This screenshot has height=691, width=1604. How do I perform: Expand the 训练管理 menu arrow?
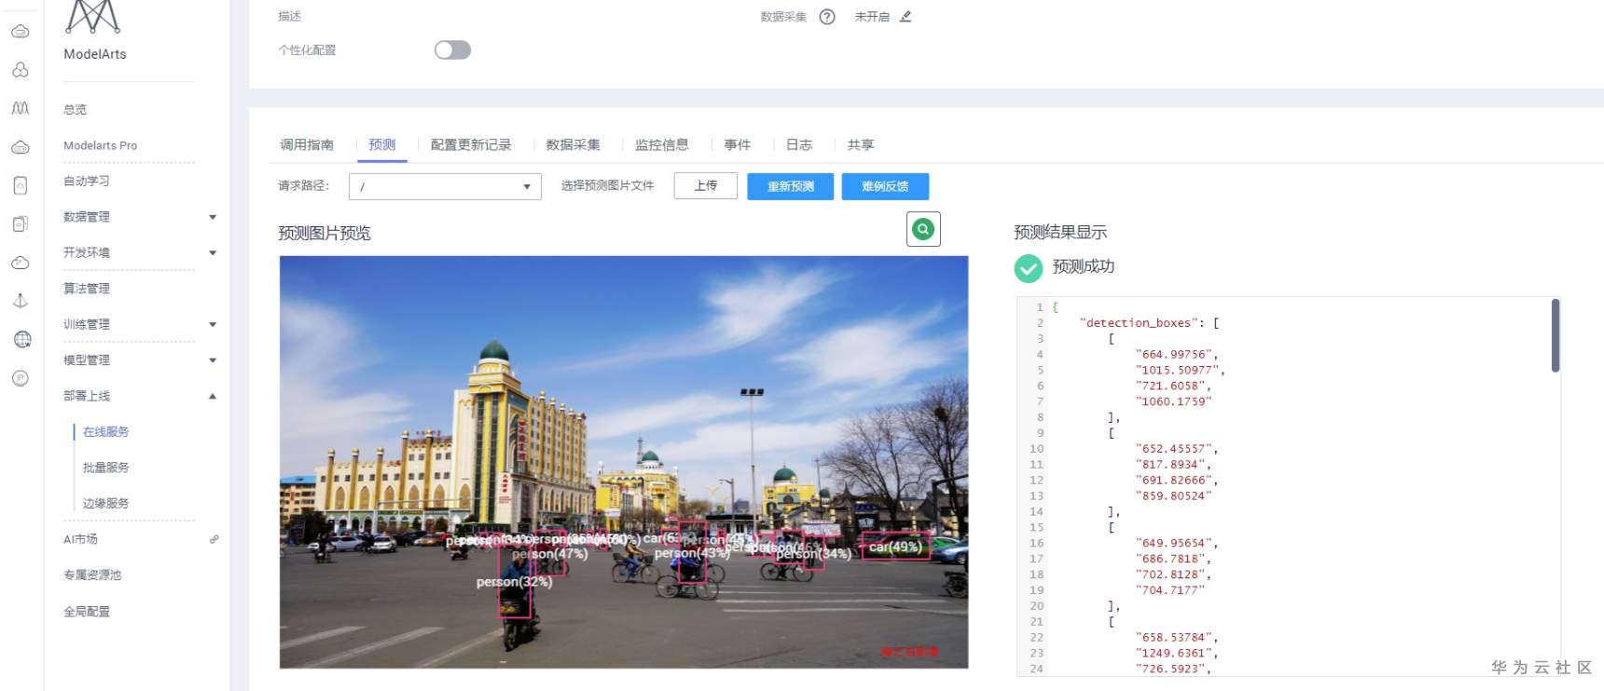pos(213,325)
